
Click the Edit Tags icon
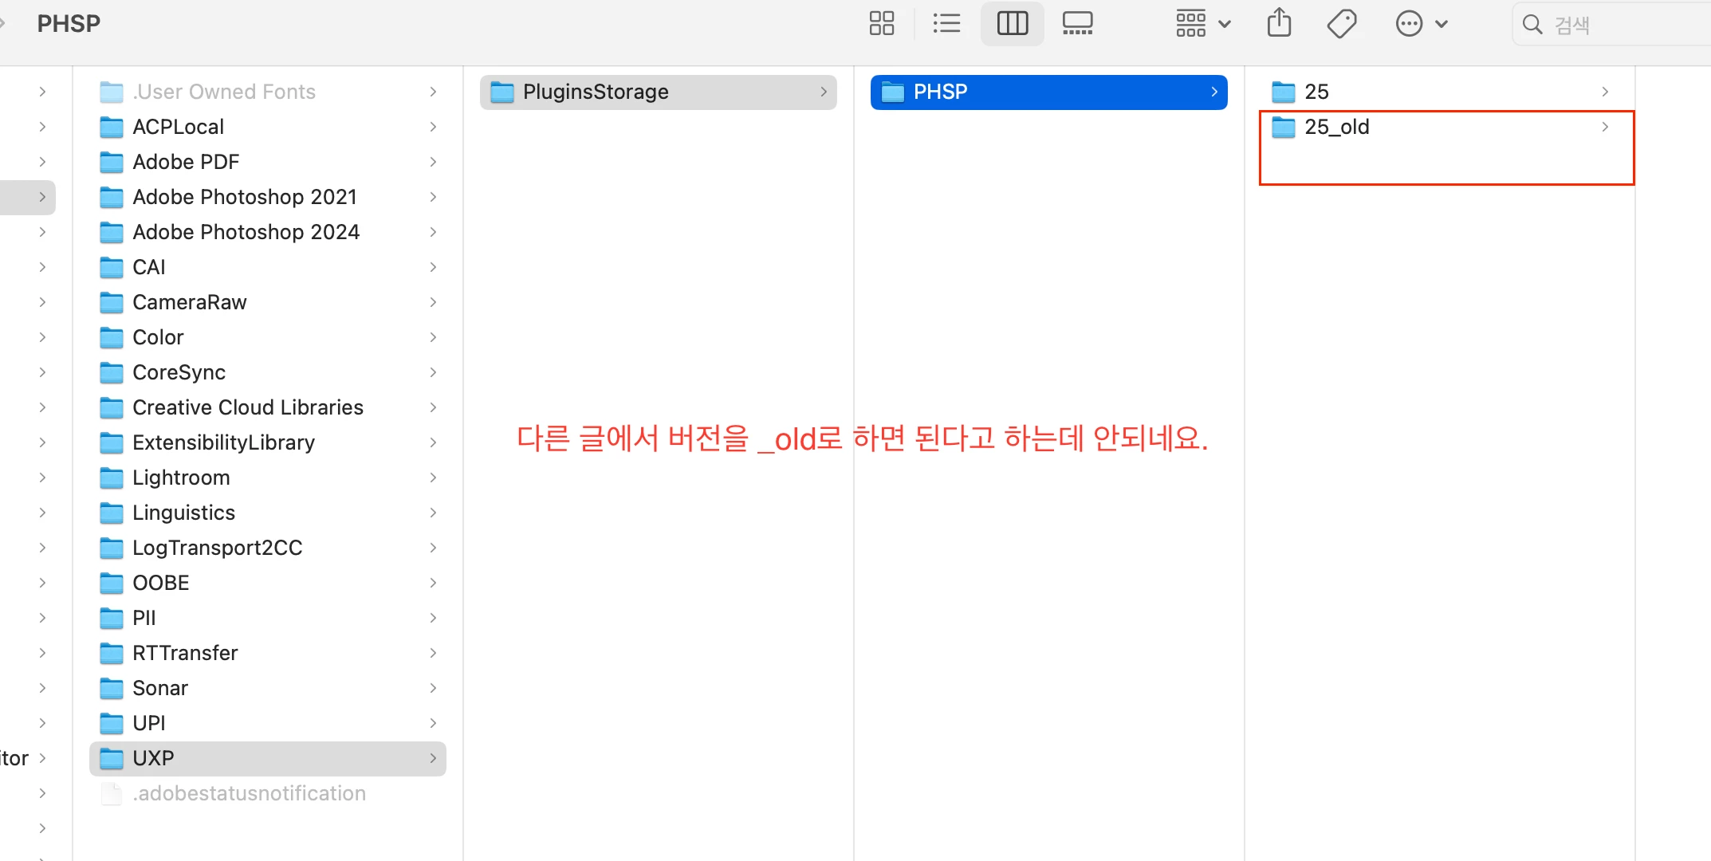[1342, 24]
